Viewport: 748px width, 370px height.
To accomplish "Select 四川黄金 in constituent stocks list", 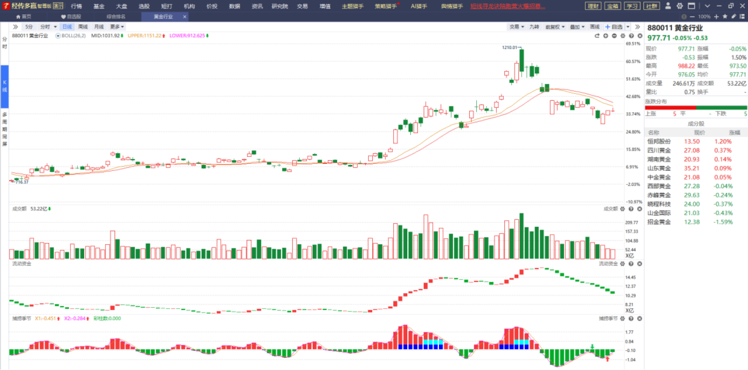I will tap(659, 150).
